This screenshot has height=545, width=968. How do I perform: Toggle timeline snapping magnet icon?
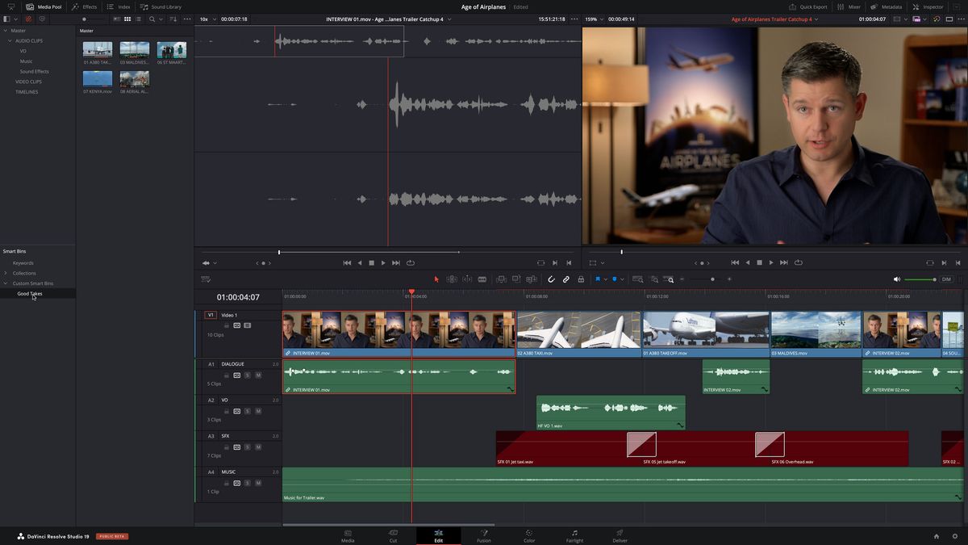pyautogui.click(x=552, y=279)
